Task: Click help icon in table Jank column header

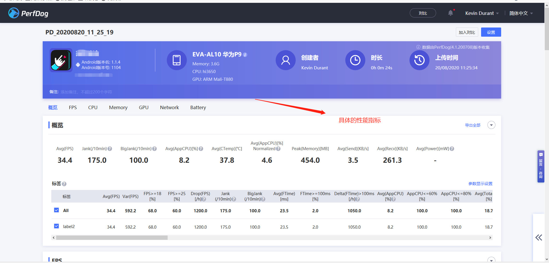Action: (x=234, y=199)
